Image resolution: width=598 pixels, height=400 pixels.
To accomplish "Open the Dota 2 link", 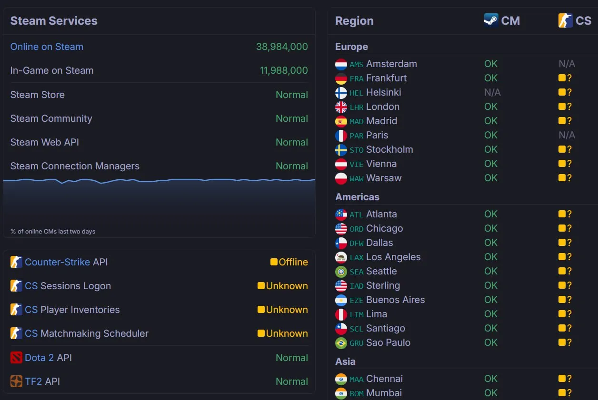I will tap(39, 358).
